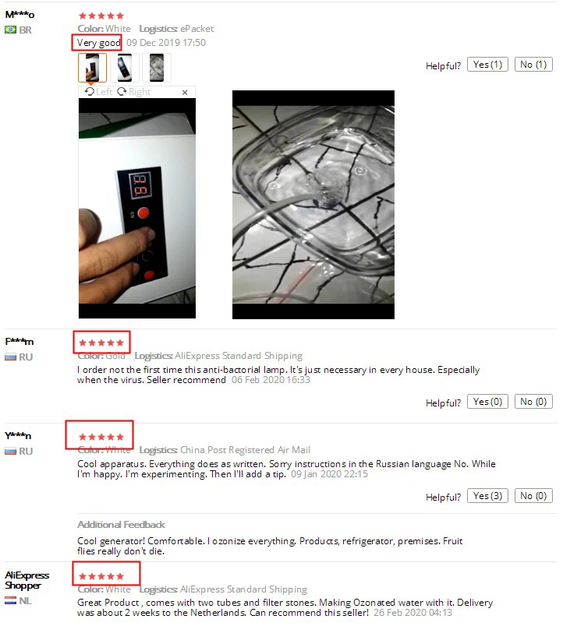
Task: Vote Yes (0) on F***m's review
Action: pos(487,402)
